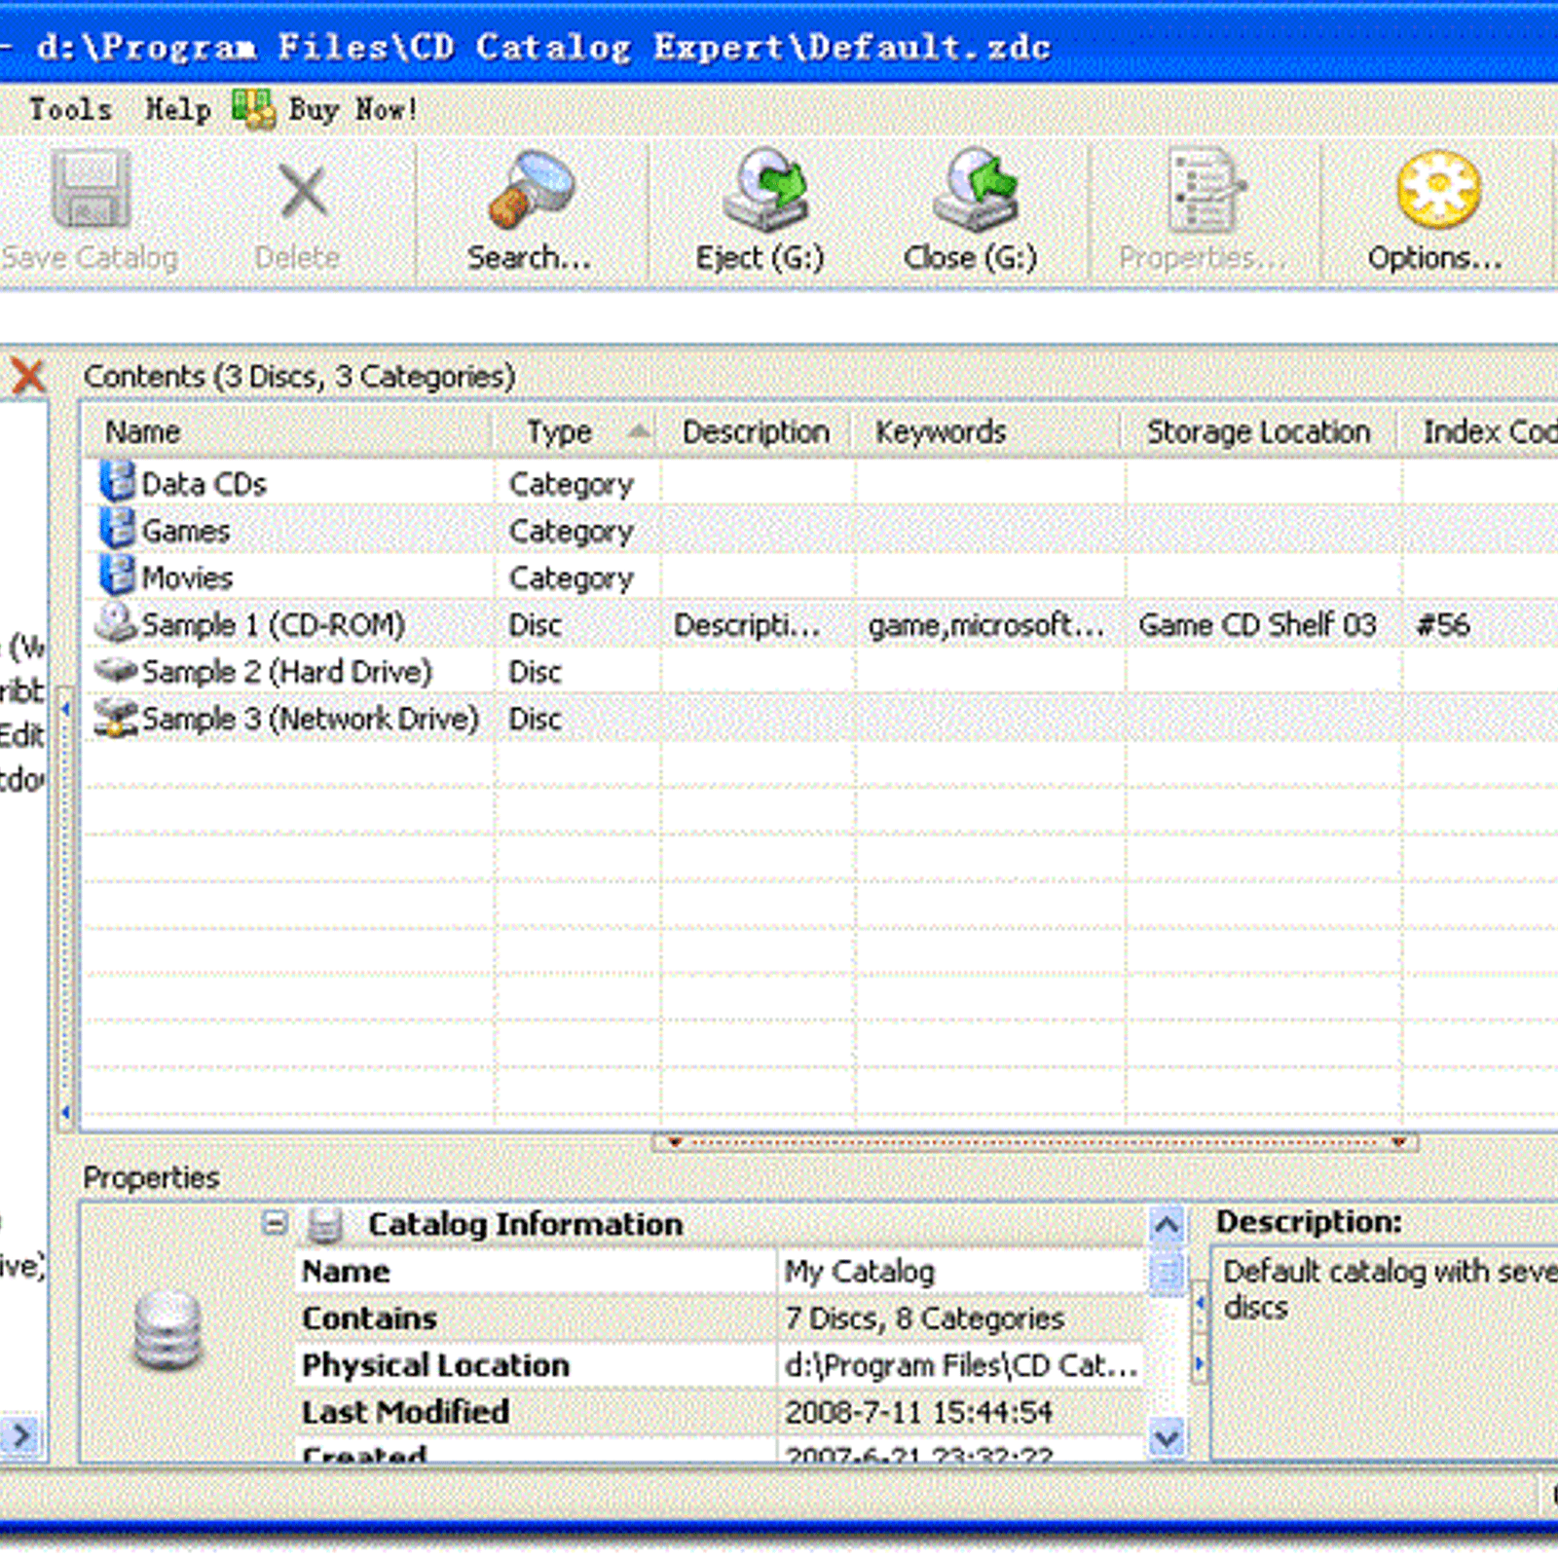Open the Help menu
1558x1558 pixels.
pos(177,109)
